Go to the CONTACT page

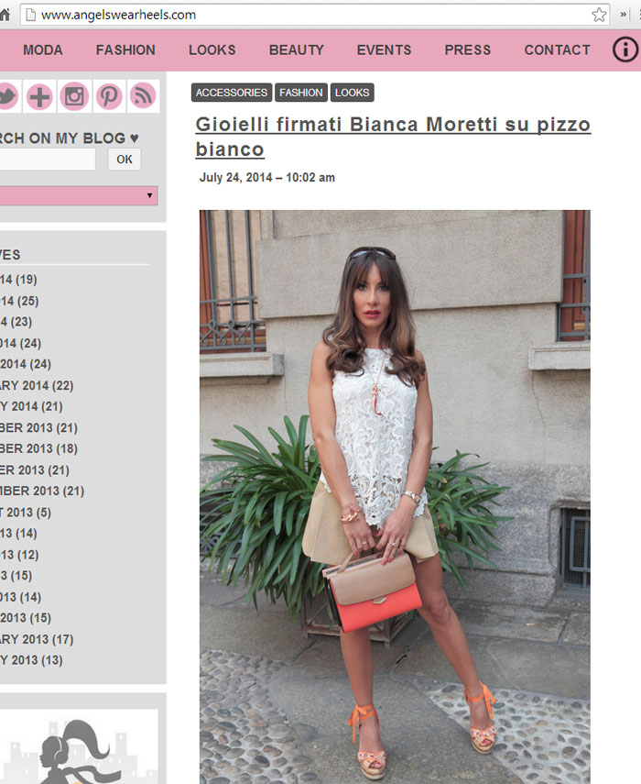click(557, 50)
